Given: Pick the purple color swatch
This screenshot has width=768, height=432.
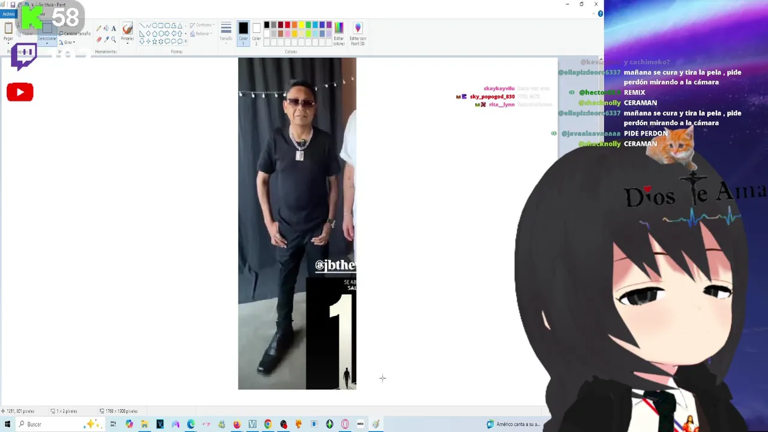Looking at the screenshot, I should pos(329,25).
